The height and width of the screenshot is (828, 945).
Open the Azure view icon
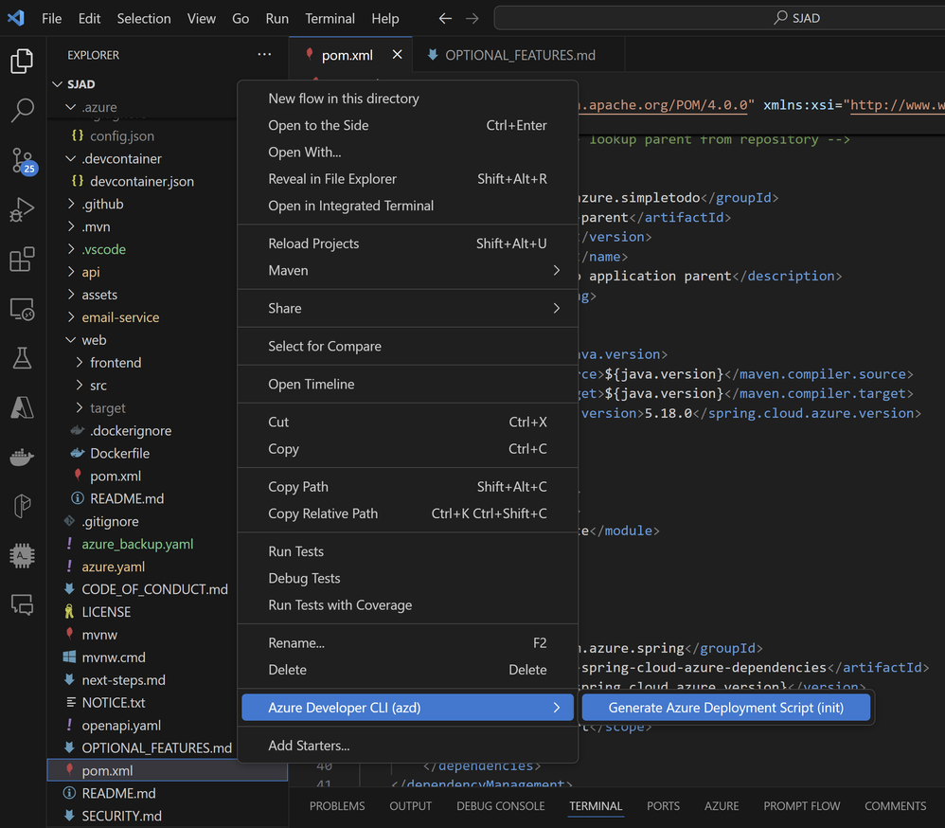(22, 407)
